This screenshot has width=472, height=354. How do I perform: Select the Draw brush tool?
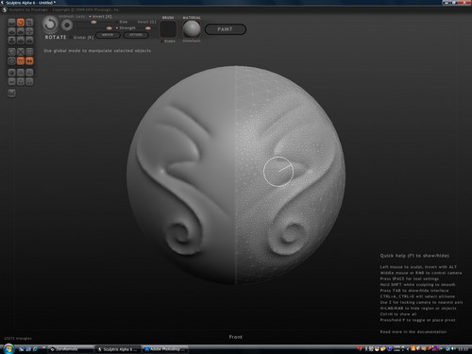point(11,31)
